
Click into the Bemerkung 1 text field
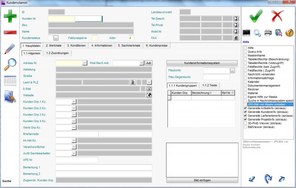[x=104, y=168]
